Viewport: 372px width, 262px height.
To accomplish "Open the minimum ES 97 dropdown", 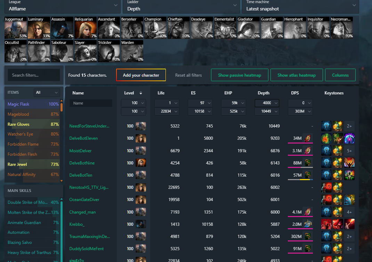I will pyautogui.click(x=200, y=103).
